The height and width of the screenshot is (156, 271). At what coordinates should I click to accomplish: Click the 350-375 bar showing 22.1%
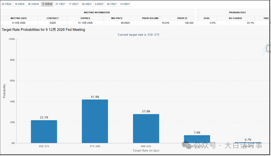44,132
